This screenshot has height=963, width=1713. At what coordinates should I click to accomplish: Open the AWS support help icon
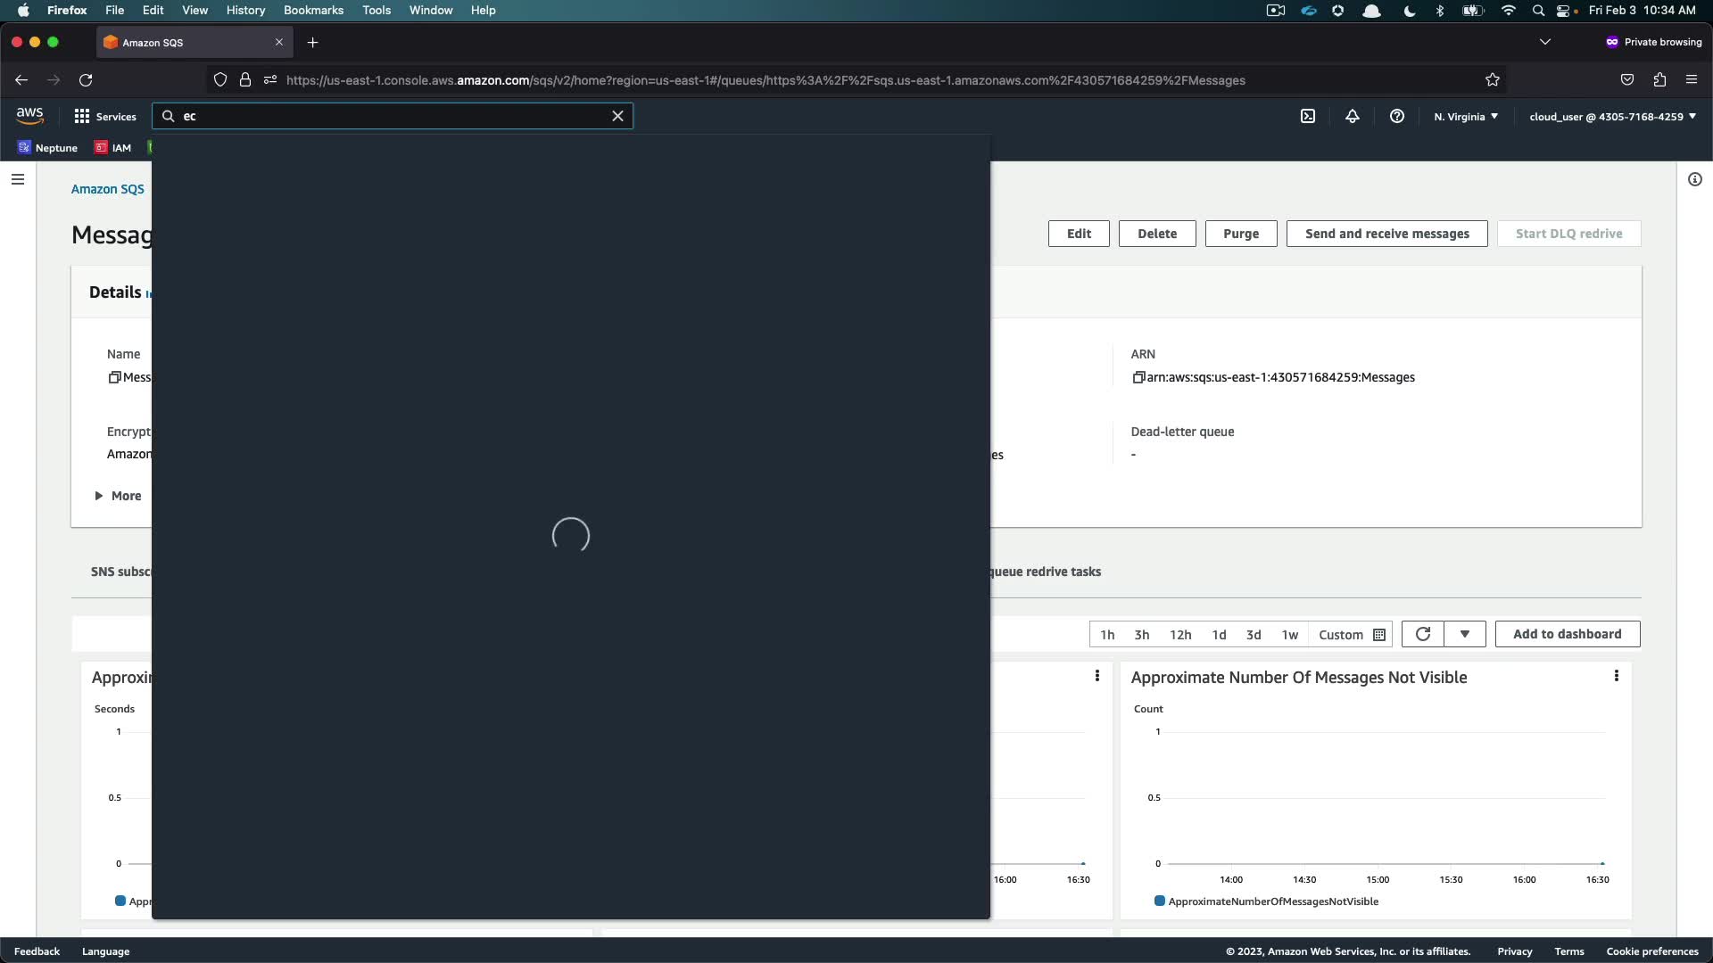1396,116
